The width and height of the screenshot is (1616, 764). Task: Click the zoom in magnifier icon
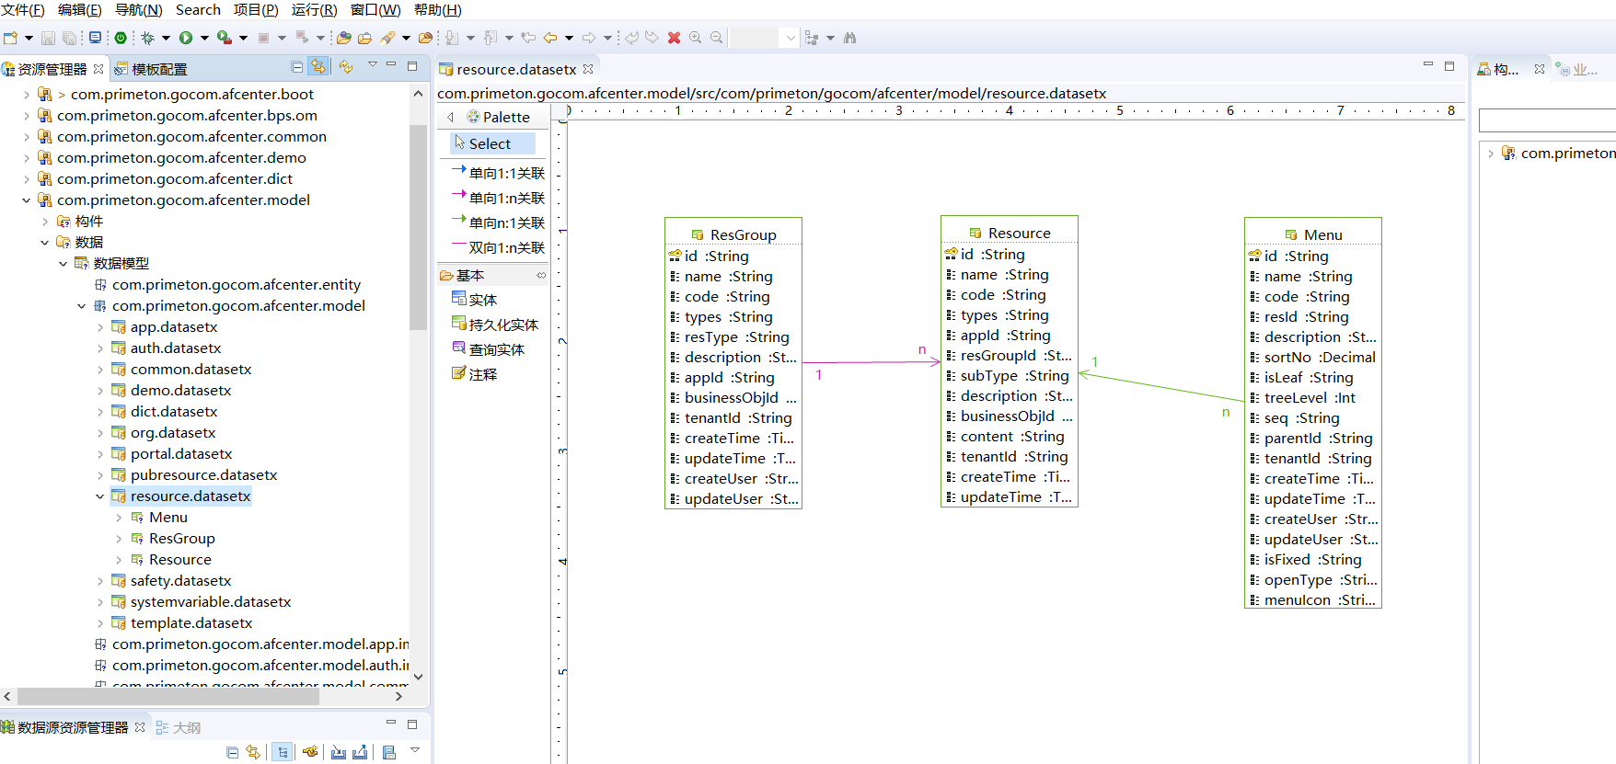(x=696, y=38)
